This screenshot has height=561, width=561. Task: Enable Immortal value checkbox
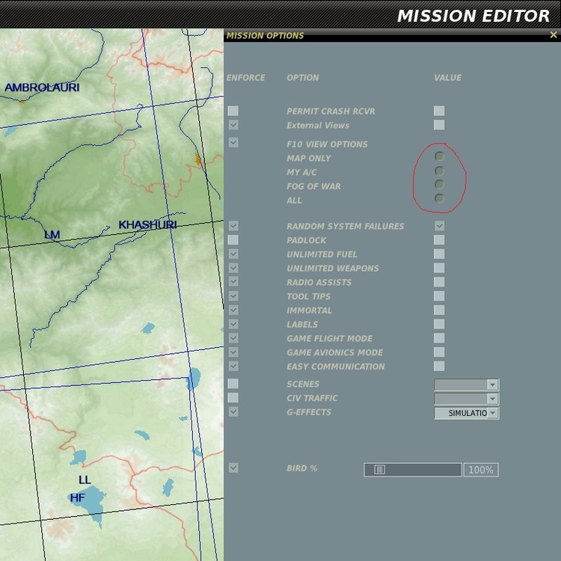click(439, 310)
